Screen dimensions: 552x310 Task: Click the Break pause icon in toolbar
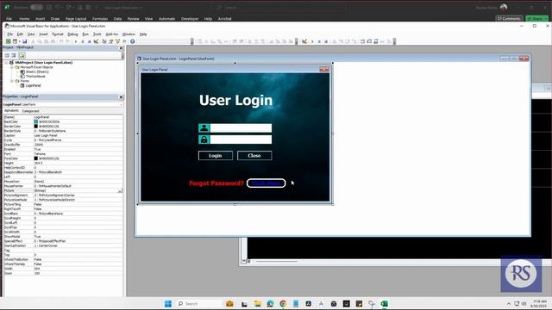point(83,41)
